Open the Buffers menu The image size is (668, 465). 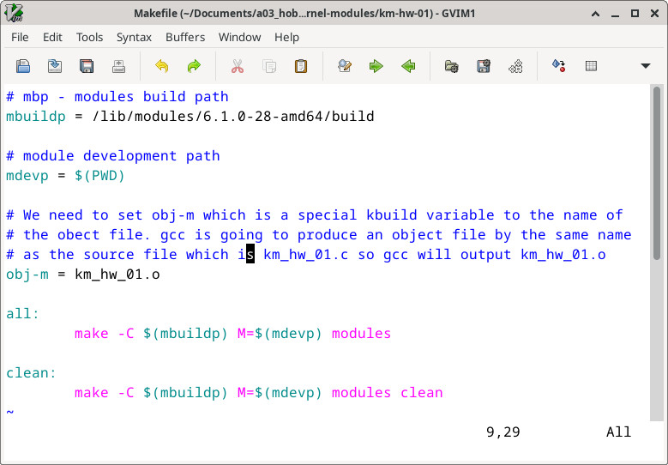(x=185, y=37)
